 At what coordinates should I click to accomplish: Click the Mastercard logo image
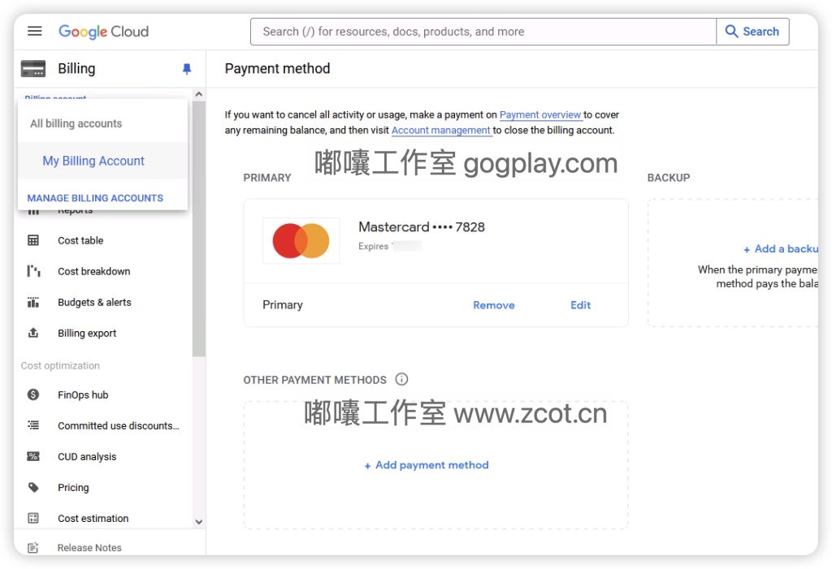[301, 241]
